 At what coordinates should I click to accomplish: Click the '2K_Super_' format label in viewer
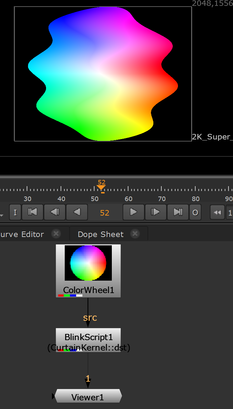point(212,137)
